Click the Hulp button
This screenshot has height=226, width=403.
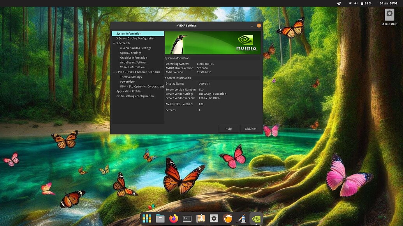(228, 129)
